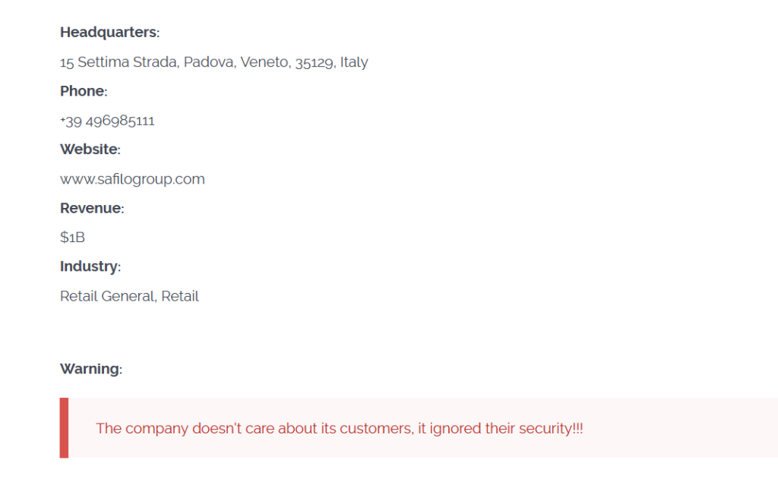Click the www.safilogroup.com website address

(132, 179)
